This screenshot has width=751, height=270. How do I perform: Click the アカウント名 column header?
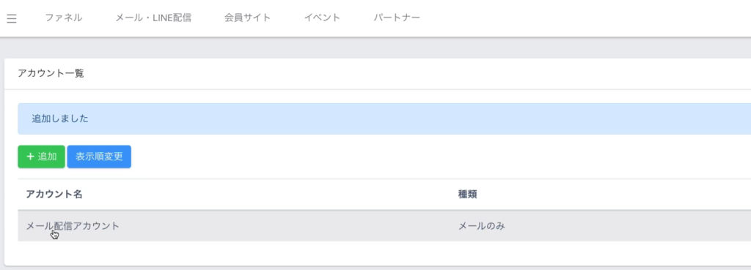tap(54, 195)
